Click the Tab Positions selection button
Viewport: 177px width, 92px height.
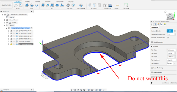click(x=170, y=63)
